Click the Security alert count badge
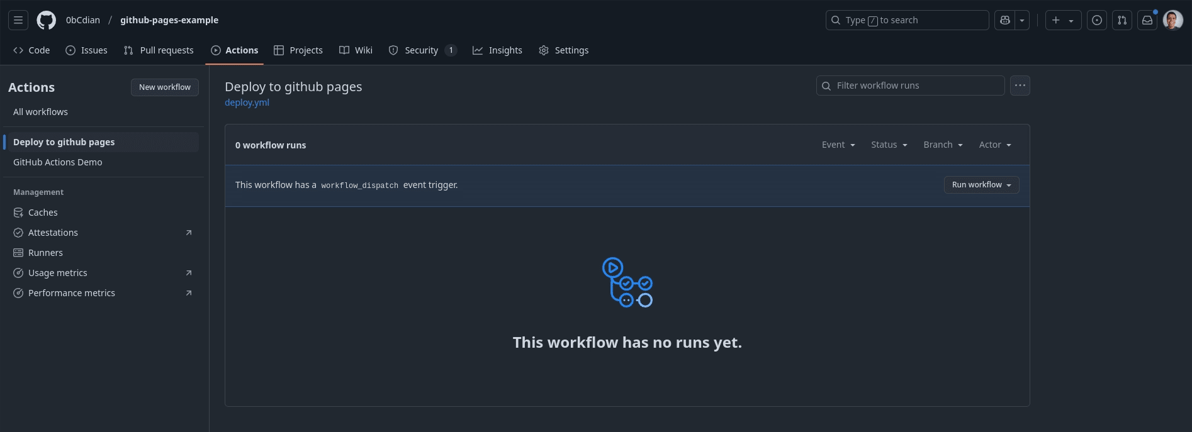The image size is (1192, 432). point(451,50)
